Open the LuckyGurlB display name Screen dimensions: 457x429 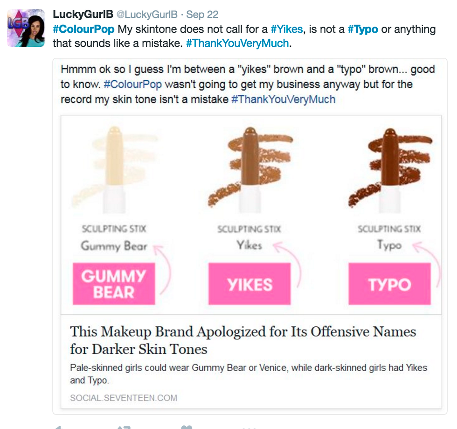point(83,14)
